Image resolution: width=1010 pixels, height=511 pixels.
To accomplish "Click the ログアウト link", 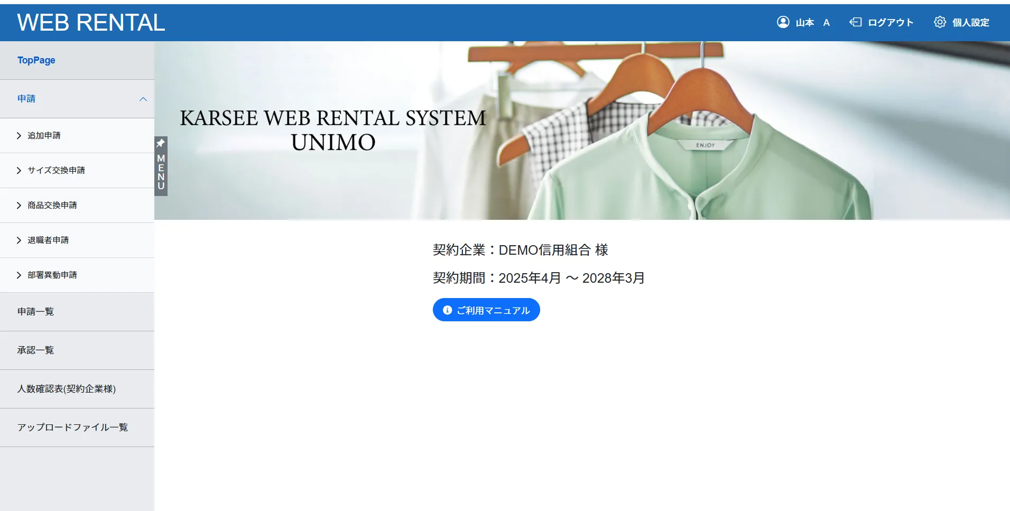I will click(891, 22).
